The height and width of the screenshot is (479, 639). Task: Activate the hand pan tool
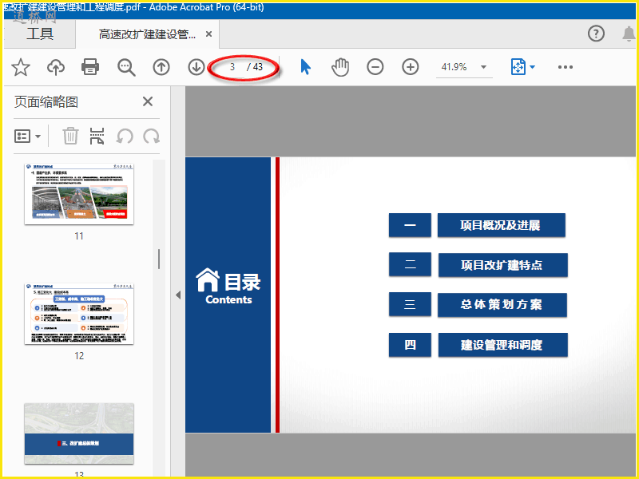(340, 67)
